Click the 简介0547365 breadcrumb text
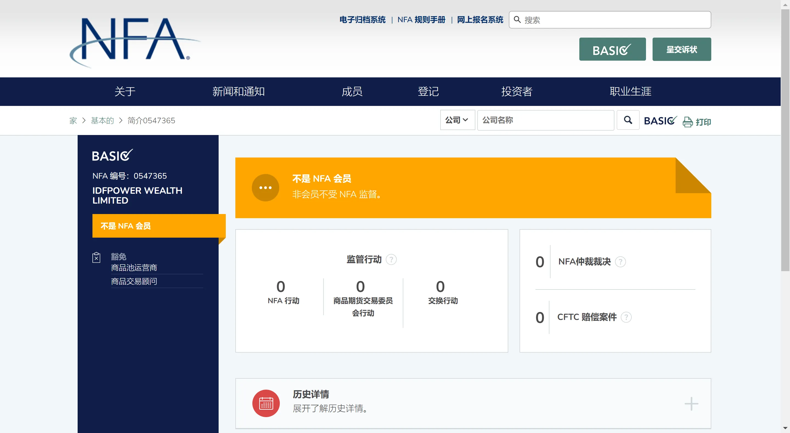The width and height of the screenshot is (790, 433). point(151,121)
